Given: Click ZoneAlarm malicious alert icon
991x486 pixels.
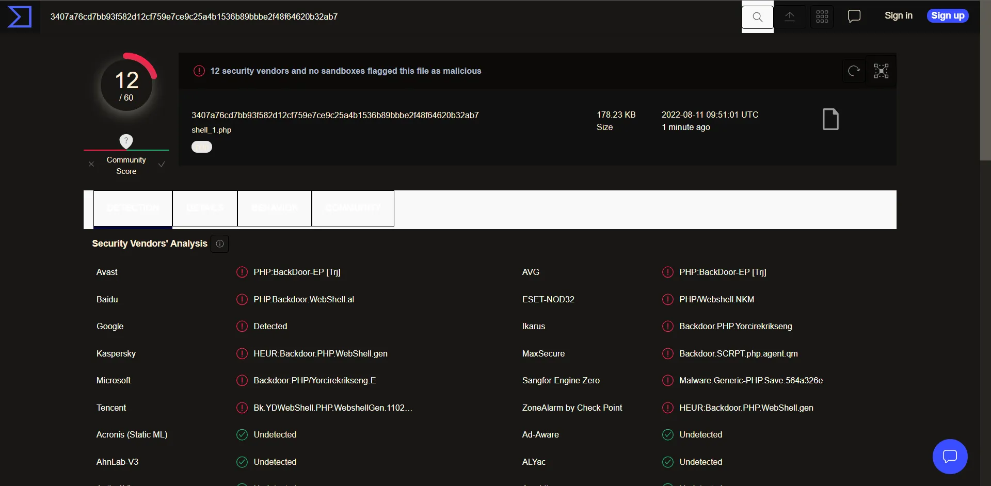Looking at the screenshot, I should pyautogui.click(x=668, y=408).
